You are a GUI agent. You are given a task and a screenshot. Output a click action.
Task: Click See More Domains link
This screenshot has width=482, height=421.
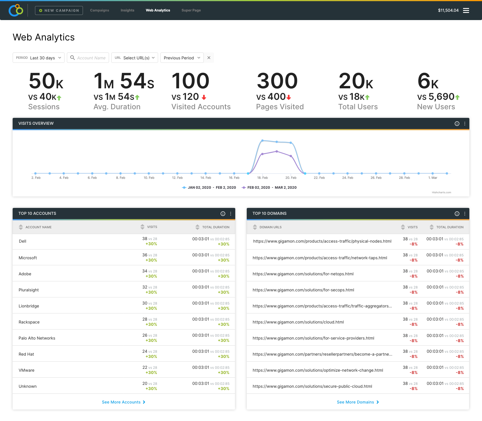[x=358, y=402]
